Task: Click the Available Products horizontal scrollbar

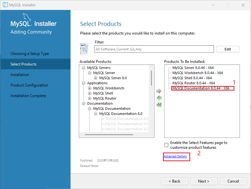Action: (109, 134)
